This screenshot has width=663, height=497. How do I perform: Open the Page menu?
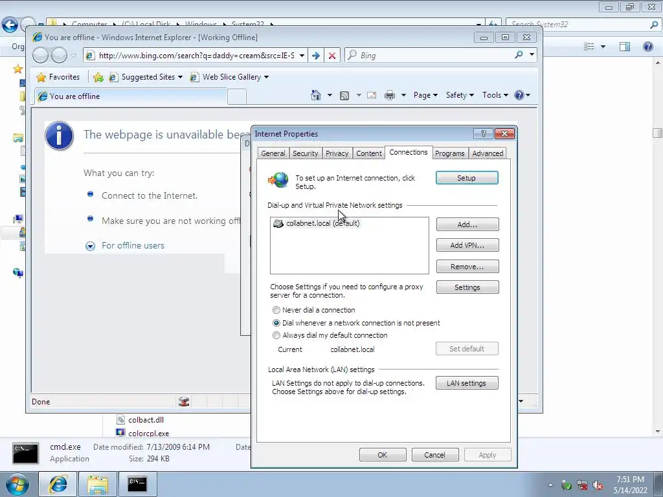tap(425, 95)
